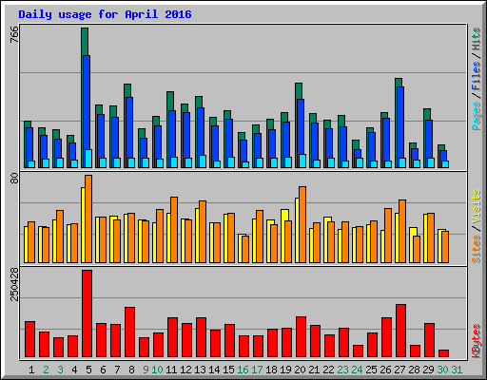Click the red KBytes bar for day 8

pos(129,332)
